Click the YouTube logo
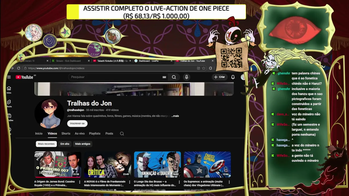Image resolution: width=349 pixels, height=196 pixels. (x=25, y=77)
